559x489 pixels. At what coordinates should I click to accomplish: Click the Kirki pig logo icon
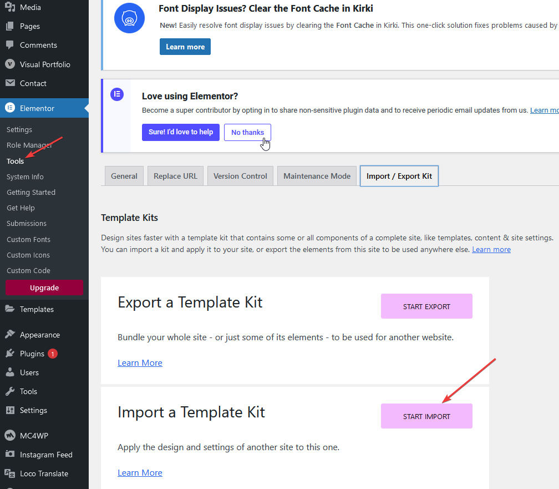[129, 18]
